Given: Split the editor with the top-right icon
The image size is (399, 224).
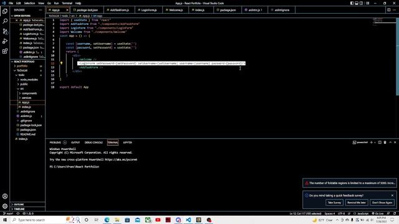Looking at the screenshot, I should coord(388,10).
